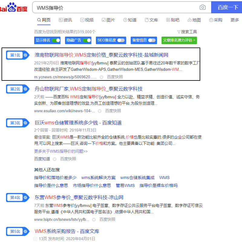
Task: Click the 第1名 rank badge icon
Action: pyautogui.click(x=18, y=55)
